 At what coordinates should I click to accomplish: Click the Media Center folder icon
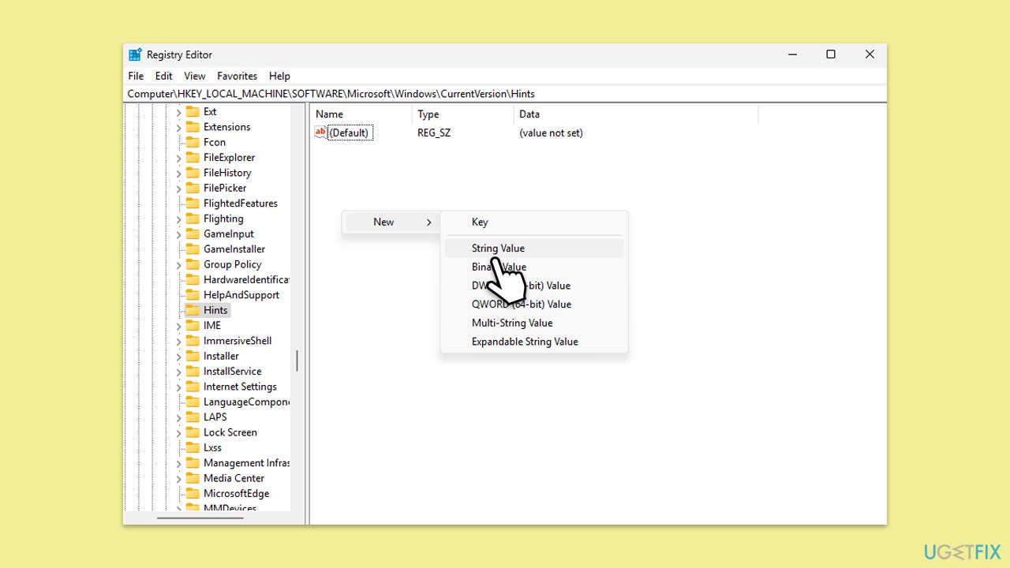point(193,478)
